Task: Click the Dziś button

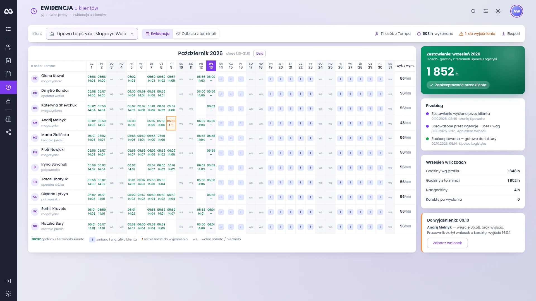Action: pos(260,54)
